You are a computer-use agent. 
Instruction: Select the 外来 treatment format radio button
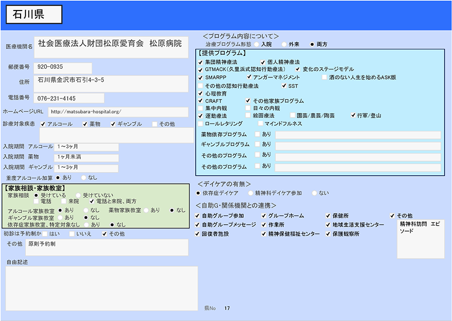point(284,44)
